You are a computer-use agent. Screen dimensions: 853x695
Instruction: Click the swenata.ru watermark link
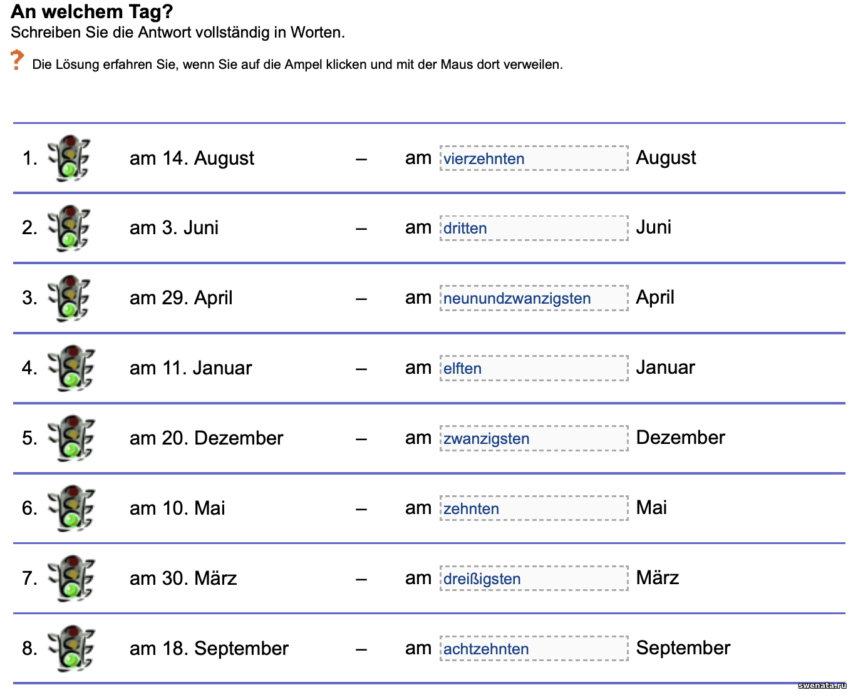(822, 686)
